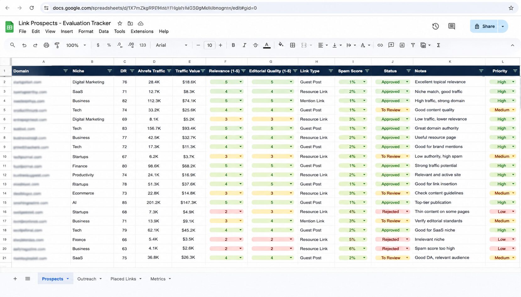
Task: Open Status dropdown for Digital Marketing row 2
Action: [x=407, y=82]
